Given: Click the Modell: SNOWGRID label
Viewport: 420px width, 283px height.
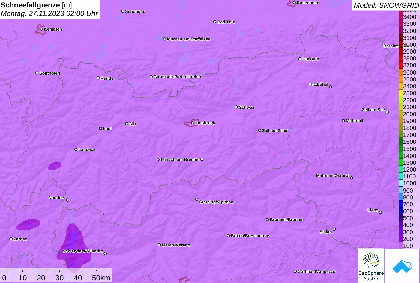Looking at the screenshot, I should (x=386, y=5).
